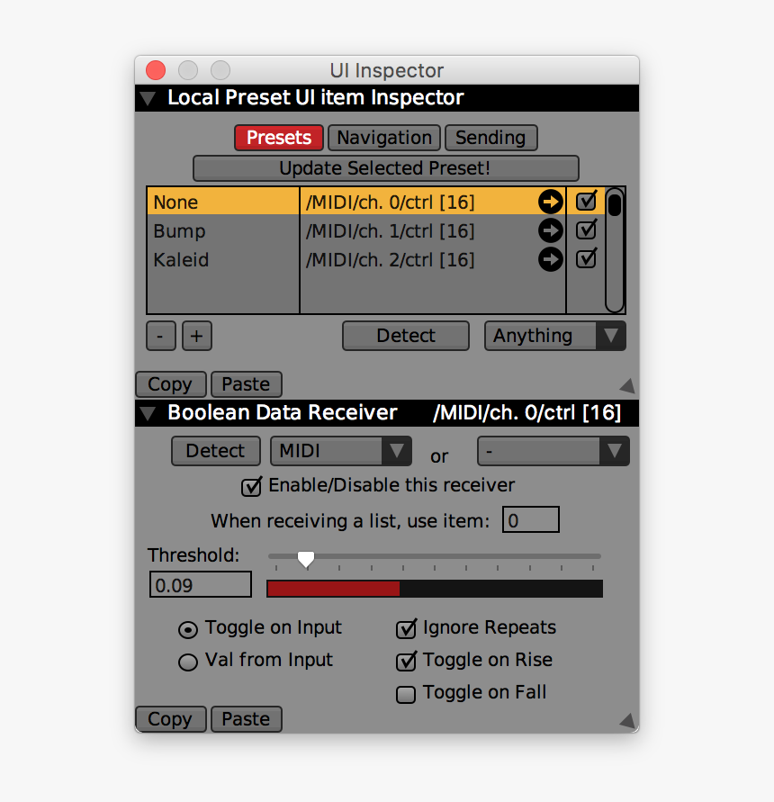Click the orange arrow icon on the None row

(550, 202)
